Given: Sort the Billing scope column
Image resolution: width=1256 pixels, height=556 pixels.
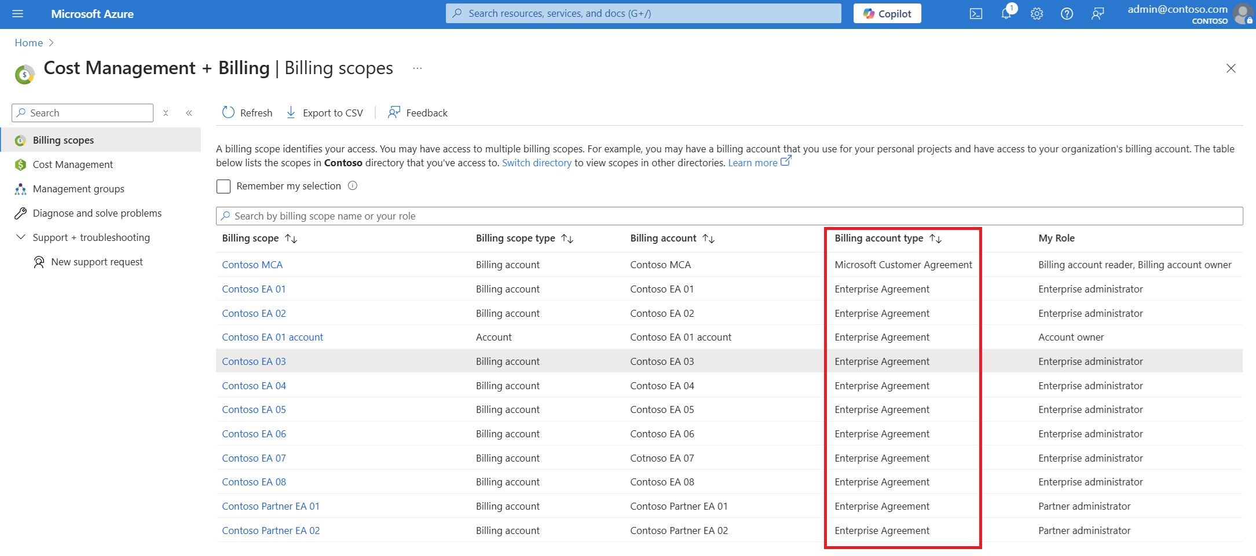Looking at the screenshot, I should tap(291, 239).
